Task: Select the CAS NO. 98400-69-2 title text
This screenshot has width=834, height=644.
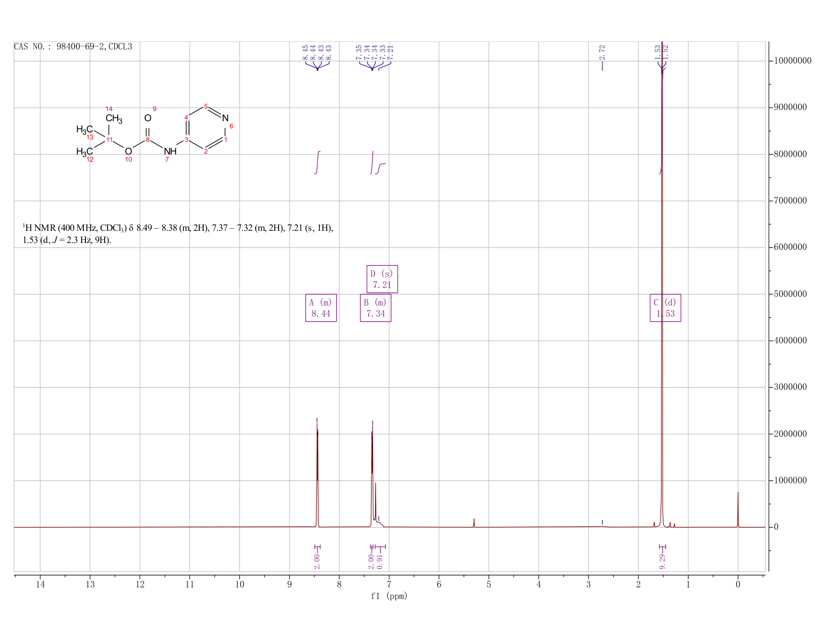Action: (73, 46)
